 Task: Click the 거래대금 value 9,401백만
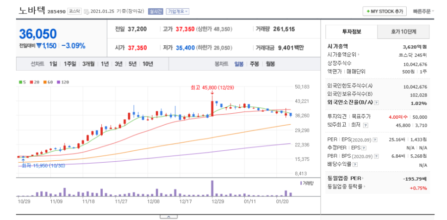(x=292, y=48)
